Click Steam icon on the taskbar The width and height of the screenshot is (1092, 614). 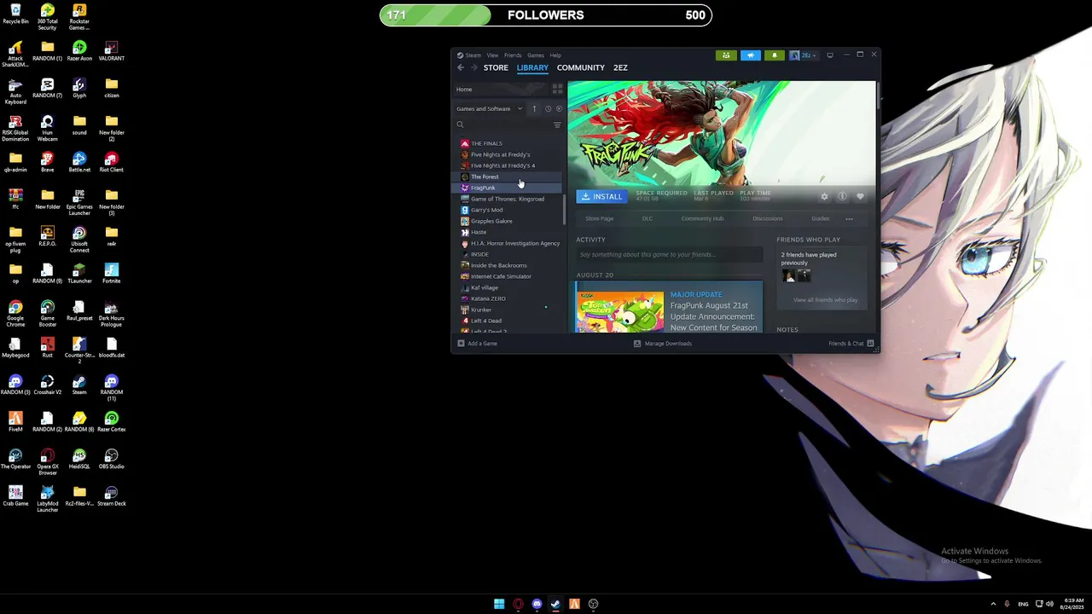tap(555, 604)
